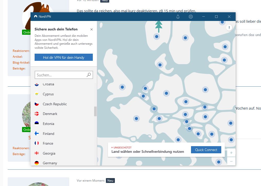This screenshot has height=186, width=261.
Task: Click the green tree marker on map
Action: click(x=159, y=26)
